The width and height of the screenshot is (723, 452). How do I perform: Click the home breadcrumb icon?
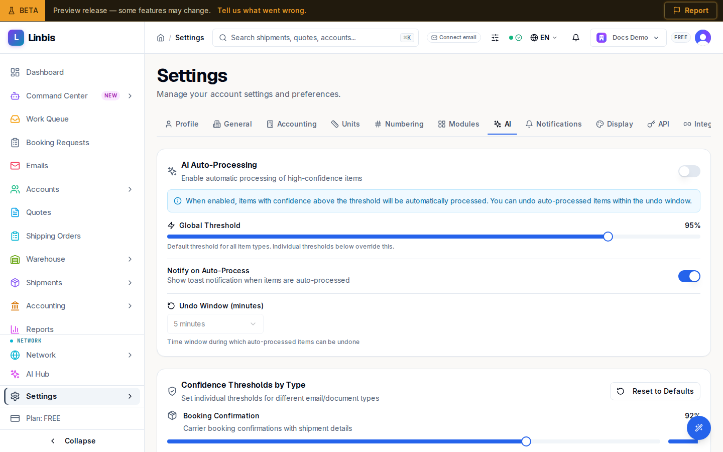[161, 38]
